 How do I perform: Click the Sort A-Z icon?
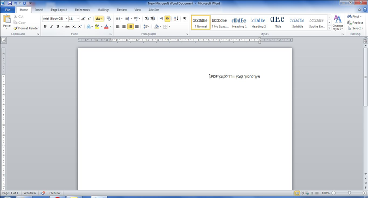pos(176,18)
